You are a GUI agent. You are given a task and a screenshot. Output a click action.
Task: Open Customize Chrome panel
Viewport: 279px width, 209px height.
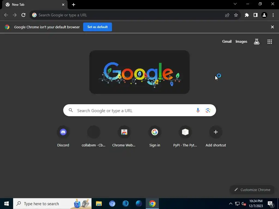[x=252, y=190]
